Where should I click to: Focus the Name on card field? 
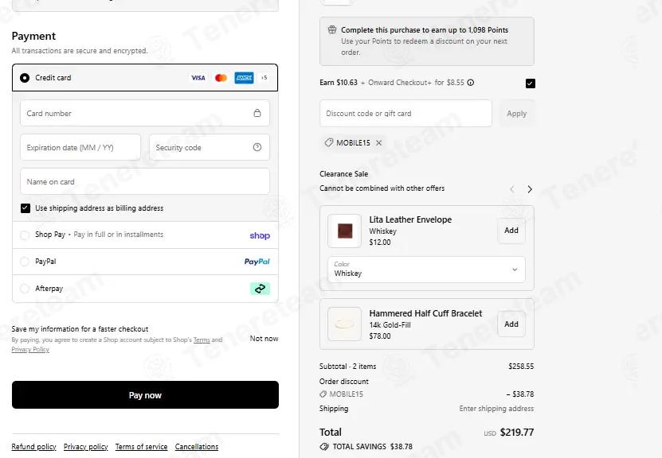[145, 181]
